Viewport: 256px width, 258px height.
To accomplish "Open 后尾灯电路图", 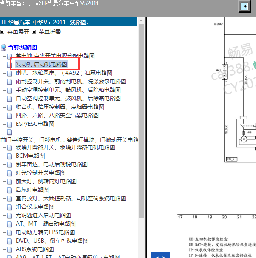I will [x=32, y=190].
